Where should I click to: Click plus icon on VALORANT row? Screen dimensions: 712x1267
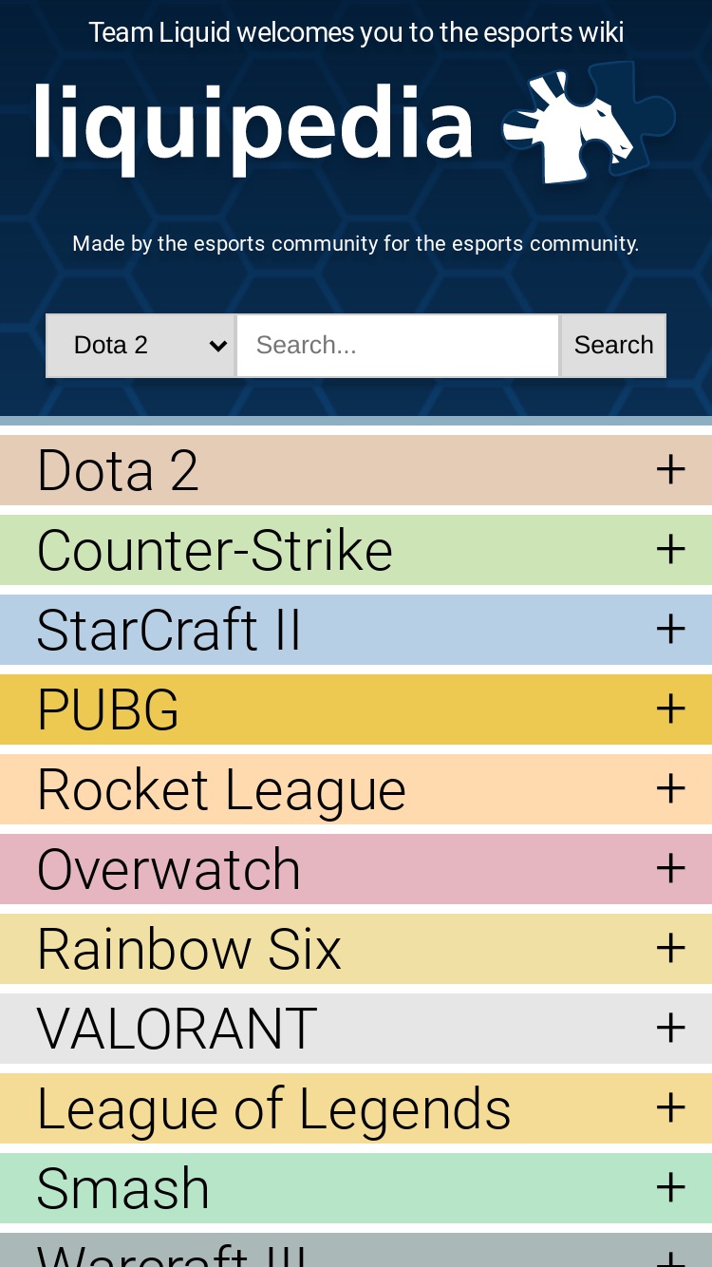pyautogui.click(x=670, y=1029)
